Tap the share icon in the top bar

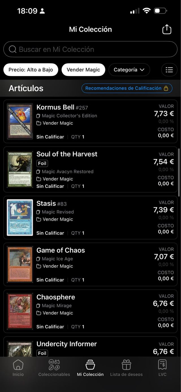tap(167, 29)
